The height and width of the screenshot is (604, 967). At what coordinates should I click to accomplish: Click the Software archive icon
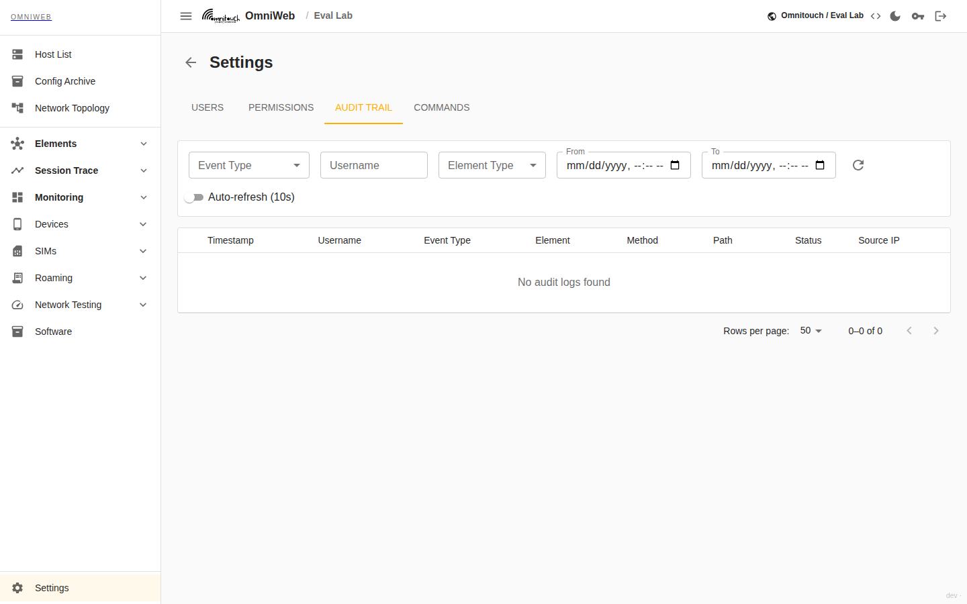click(17, 332)
